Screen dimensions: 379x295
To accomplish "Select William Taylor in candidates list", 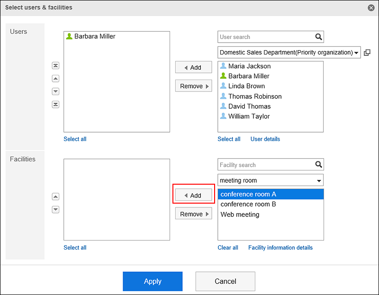I will (x=271, y=116).
